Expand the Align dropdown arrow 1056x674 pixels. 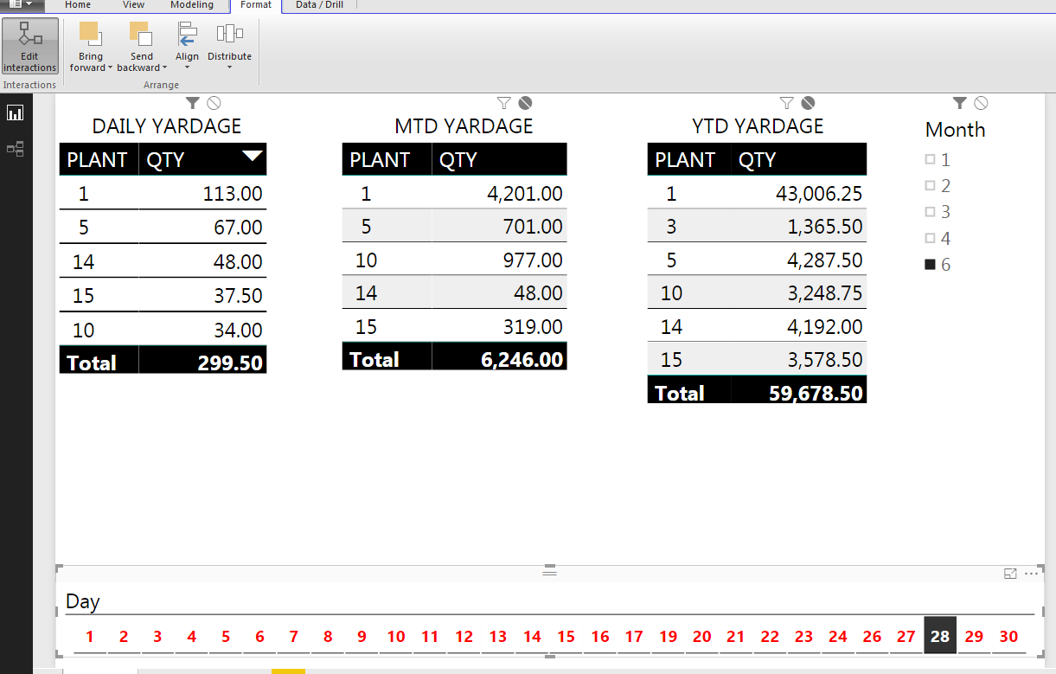187,67
